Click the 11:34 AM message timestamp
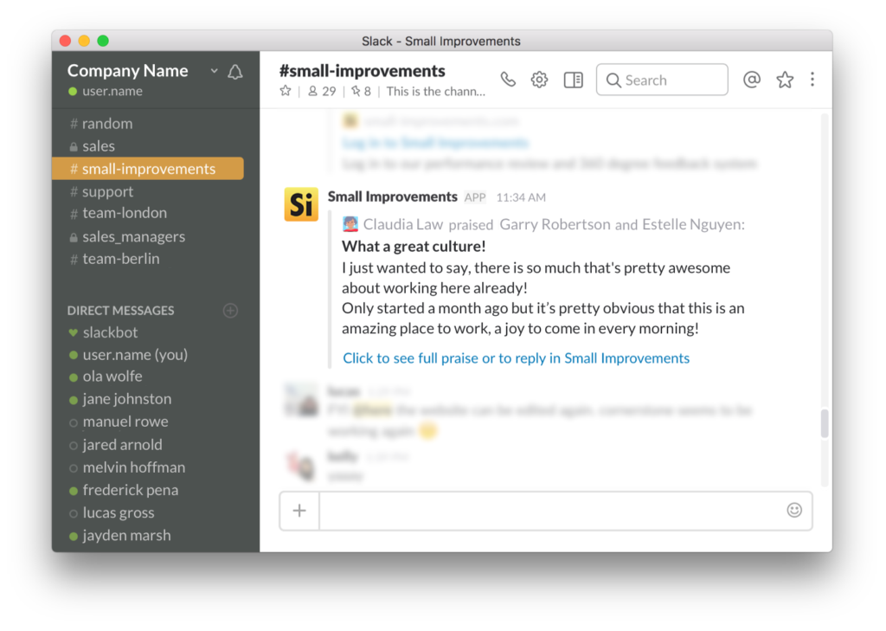This screenshot has width=886, height=631. [x=520, y=197]
